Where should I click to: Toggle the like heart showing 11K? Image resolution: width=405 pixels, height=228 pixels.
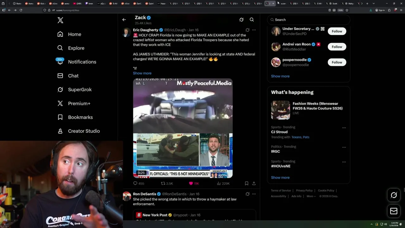pyautogui.click(x=194, y=183)
